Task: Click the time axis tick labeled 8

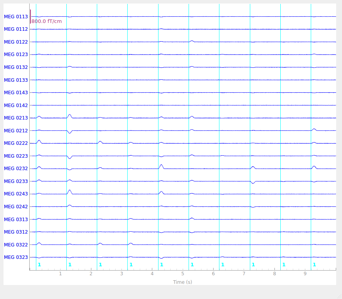Action: (x=274, y=274)
